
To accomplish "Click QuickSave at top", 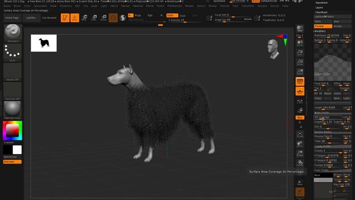I will coord(219,1).
